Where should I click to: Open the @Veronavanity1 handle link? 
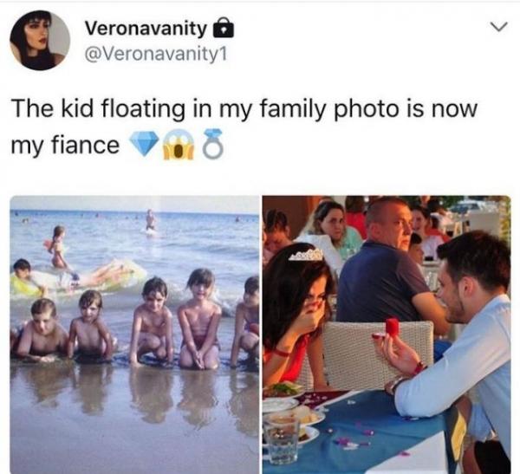click(x=156, y=54)
